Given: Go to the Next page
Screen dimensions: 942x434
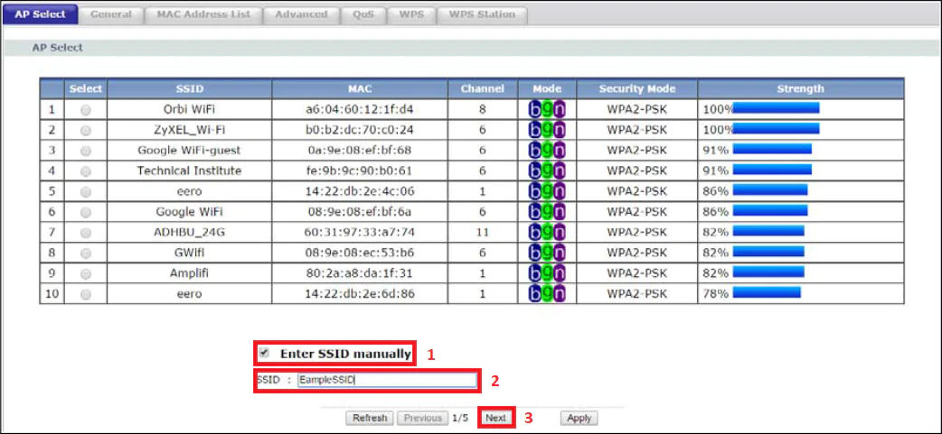Looking at the screenshot, I should pyautogui.click(x=495, y=418).
